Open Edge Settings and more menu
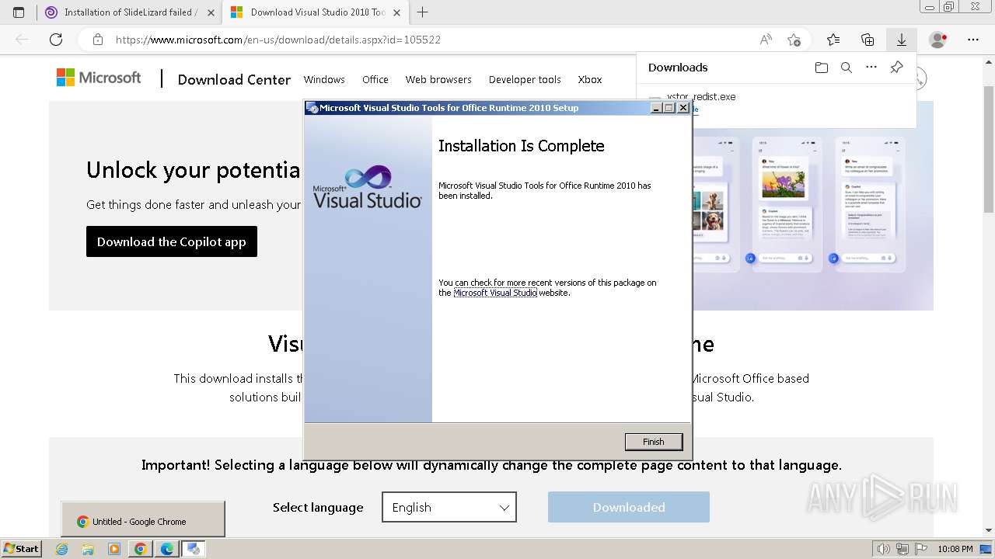 click(x=973, y=40)
